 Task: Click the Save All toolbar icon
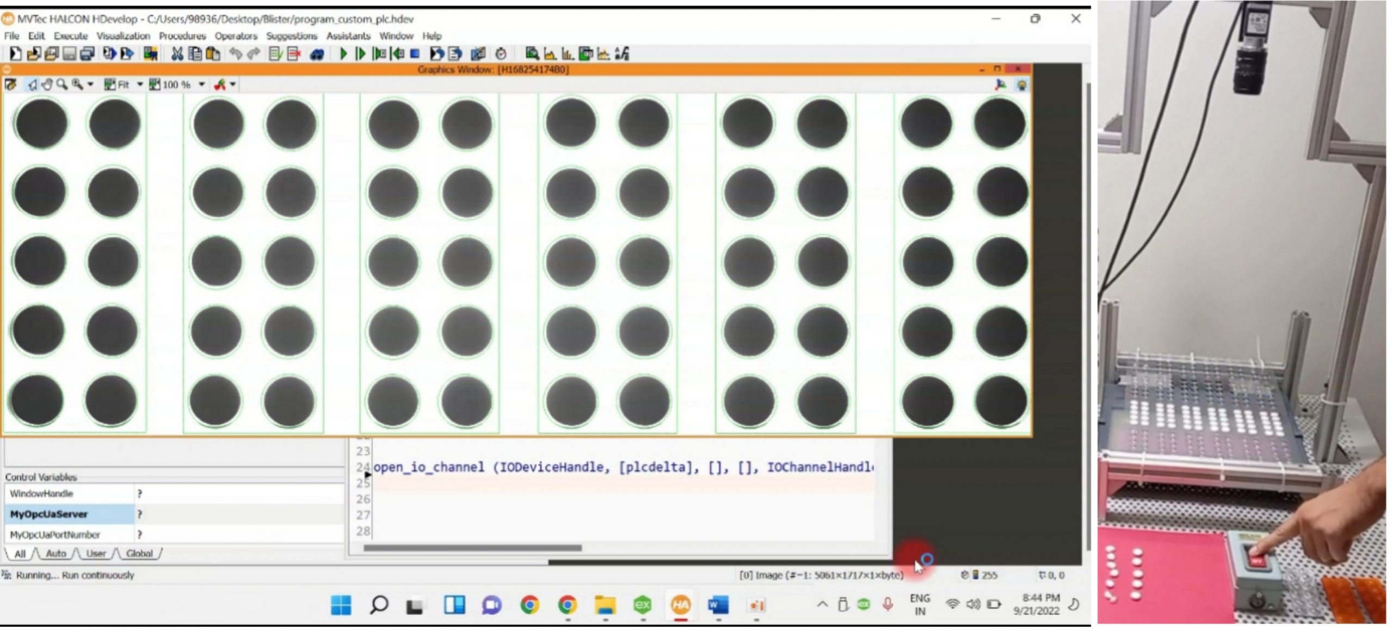click(87, 54)
